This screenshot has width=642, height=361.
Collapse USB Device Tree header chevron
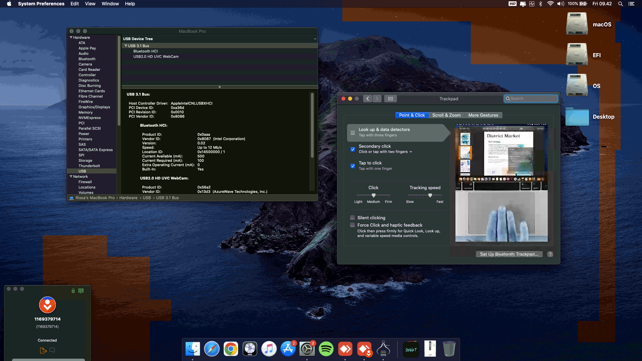pos(315,39)
